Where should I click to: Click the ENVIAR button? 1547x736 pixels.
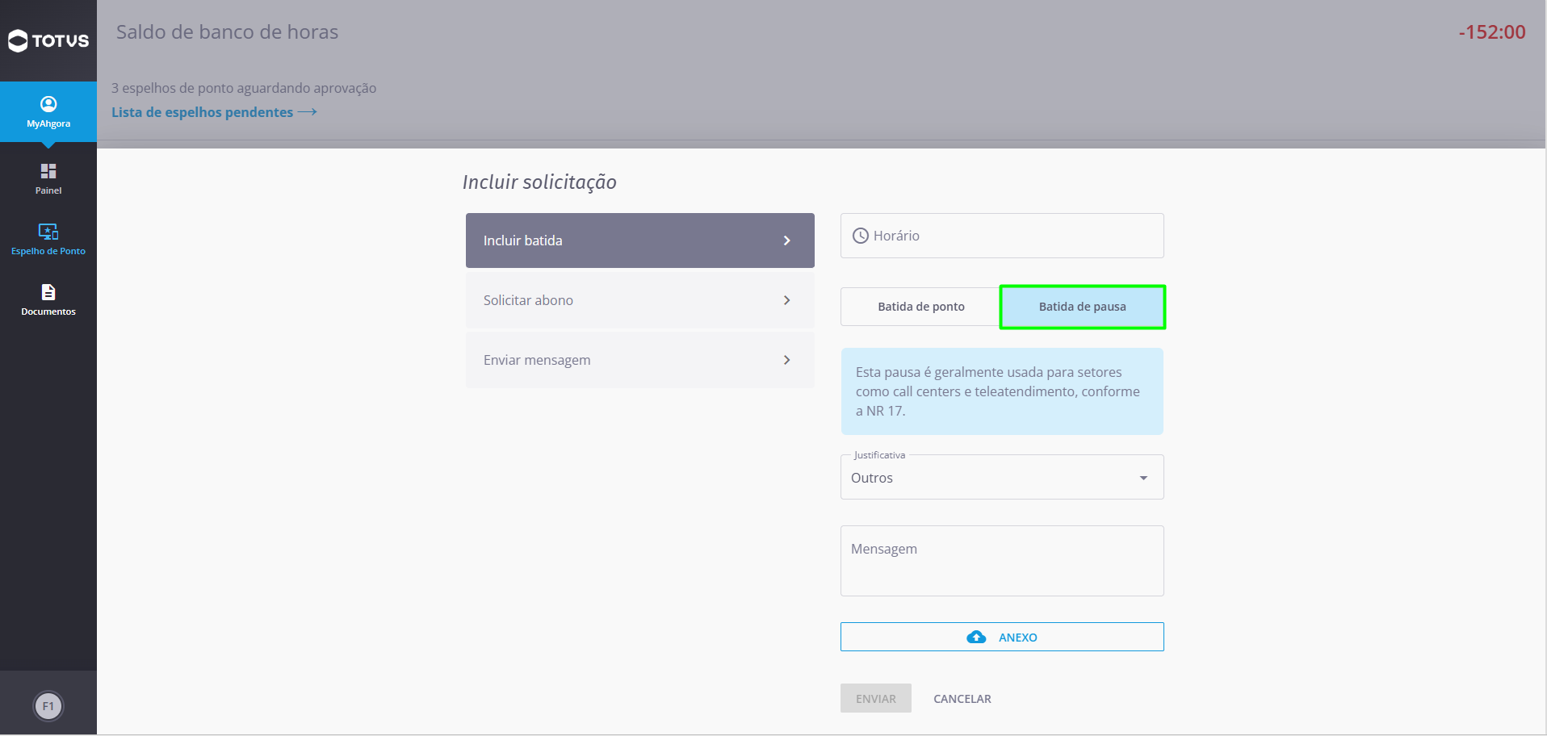(x=876, y=698)
